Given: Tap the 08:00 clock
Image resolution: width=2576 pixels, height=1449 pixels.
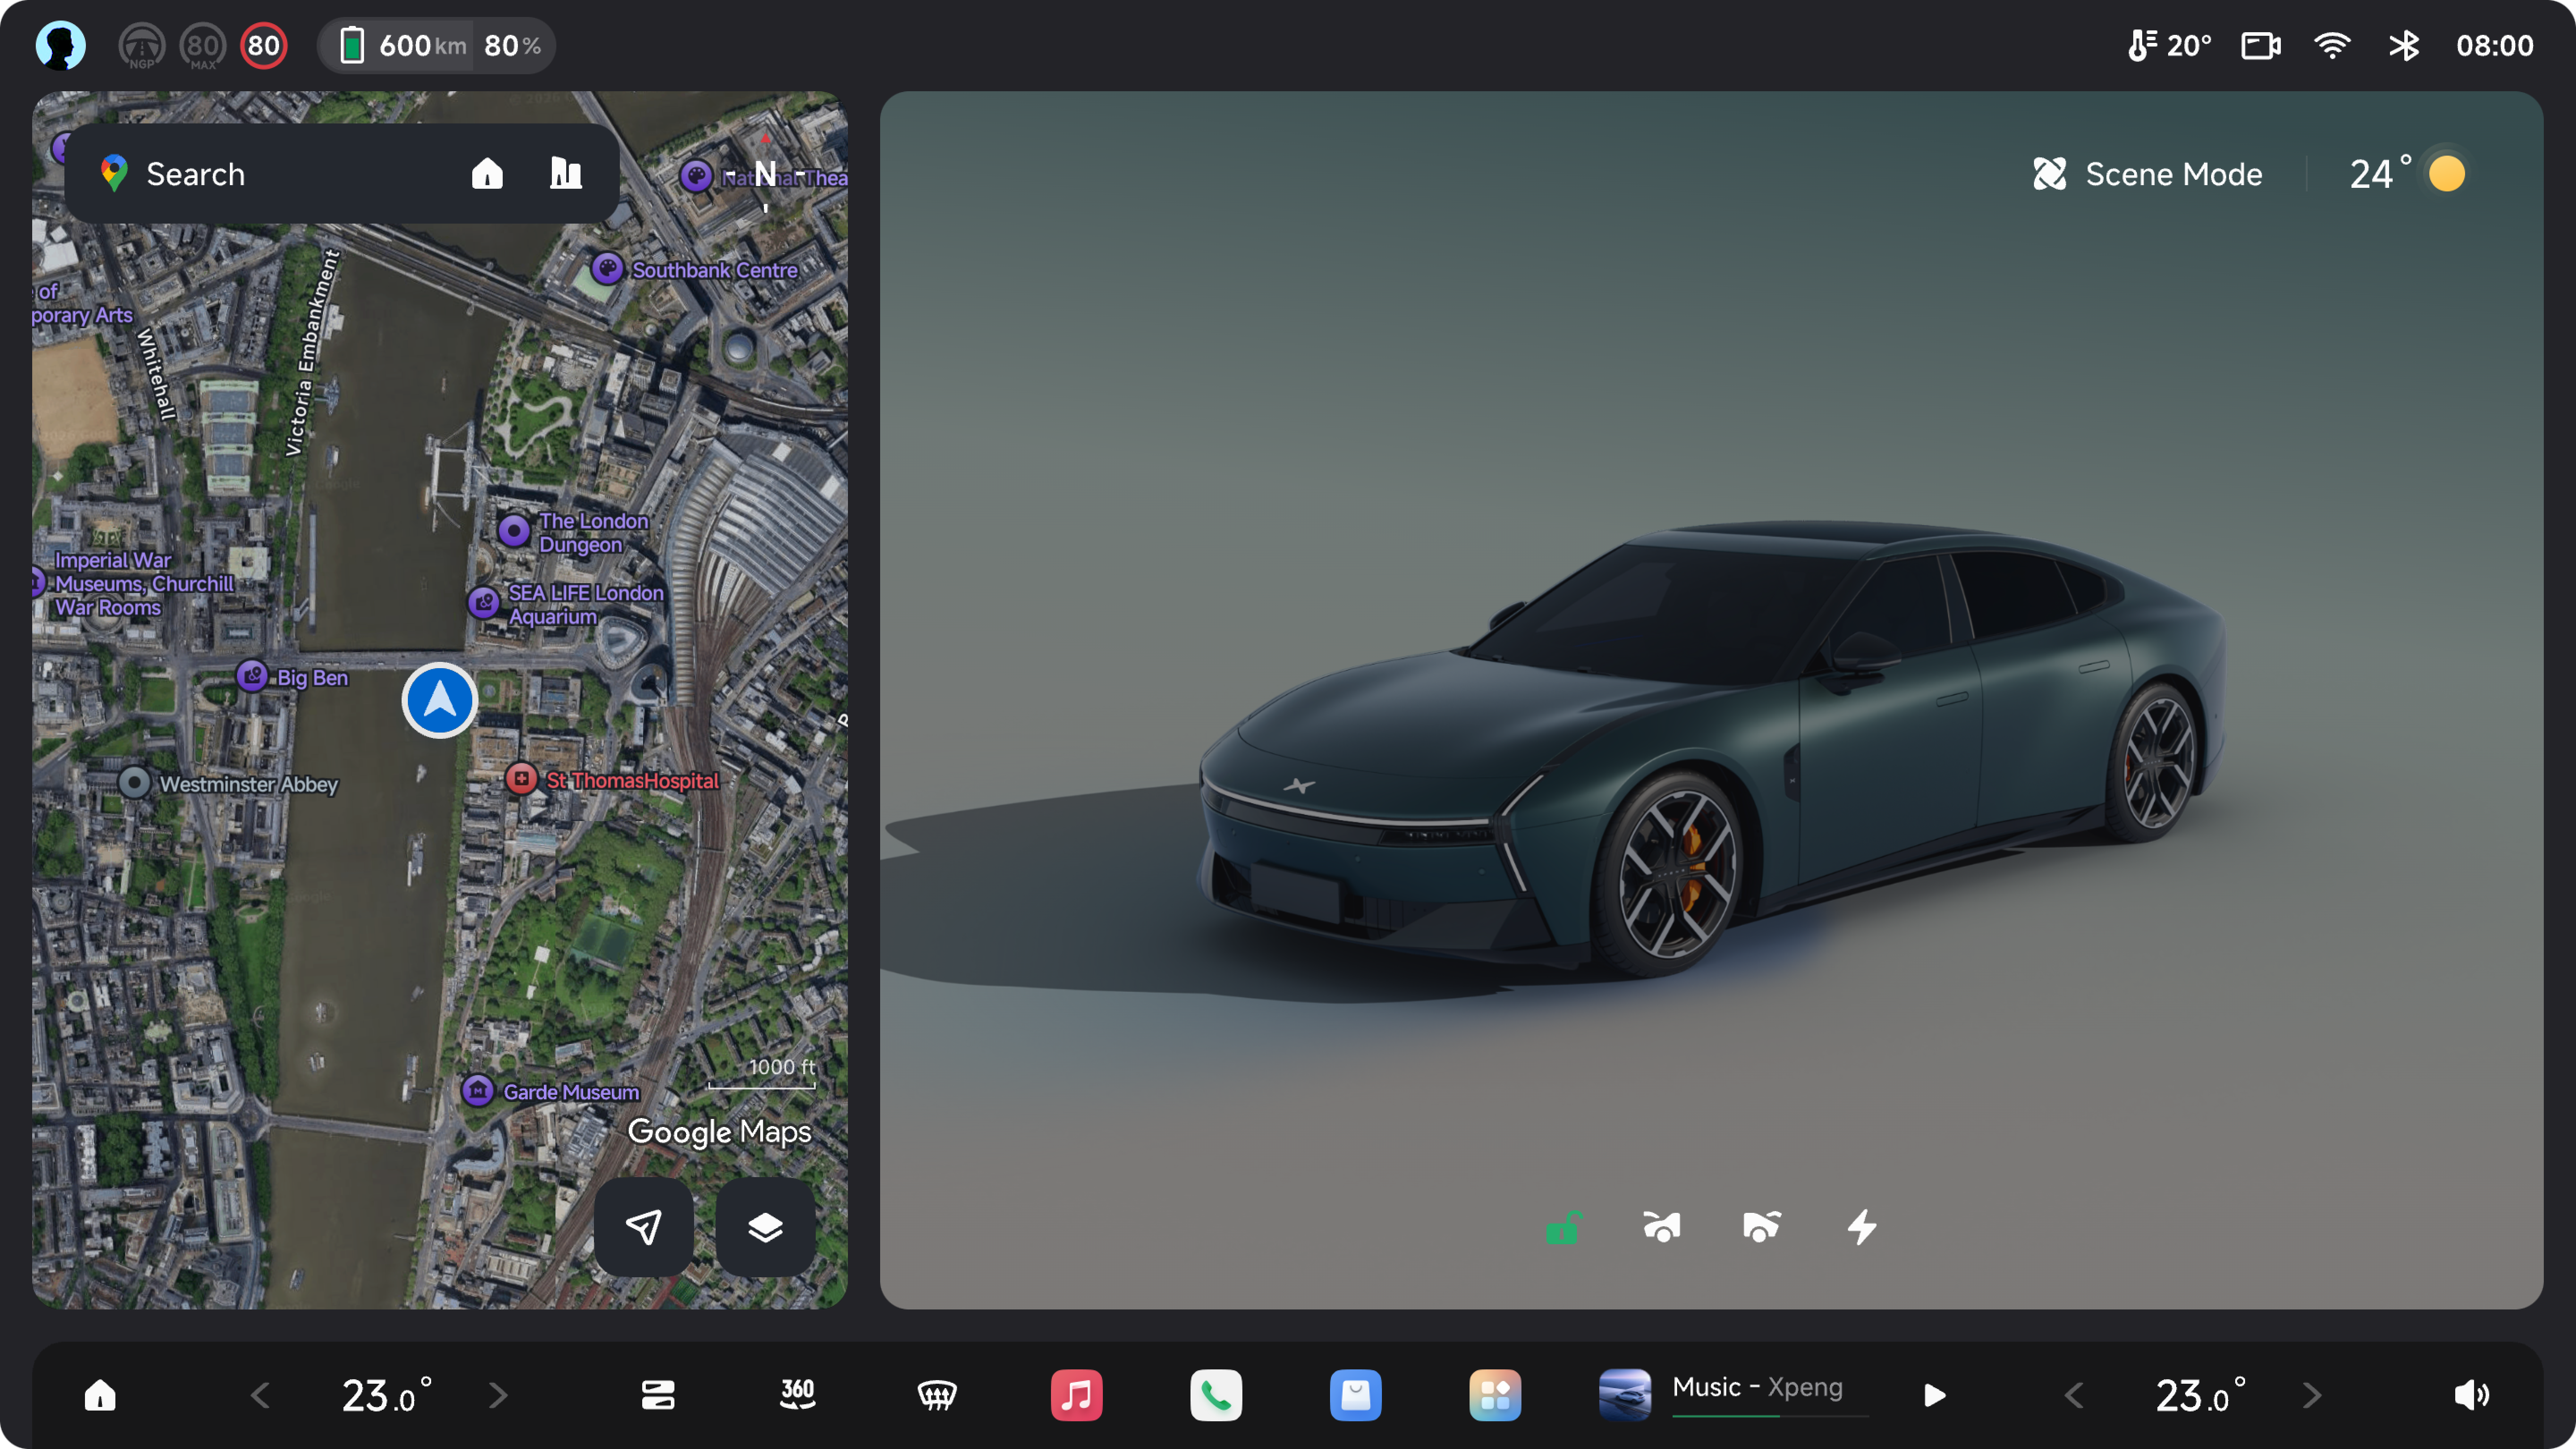Looking at the screenshot, I should pyautogui.click(x=2494, y=46).
